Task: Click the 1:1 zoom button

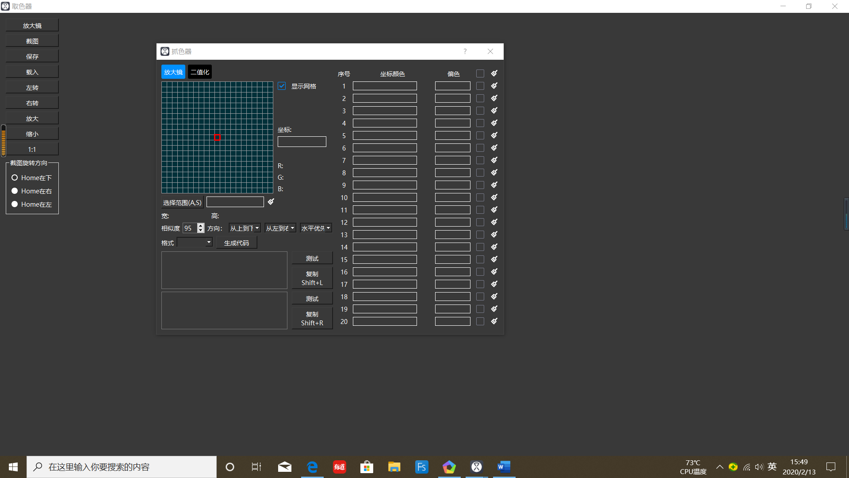Action: point(32,149)
